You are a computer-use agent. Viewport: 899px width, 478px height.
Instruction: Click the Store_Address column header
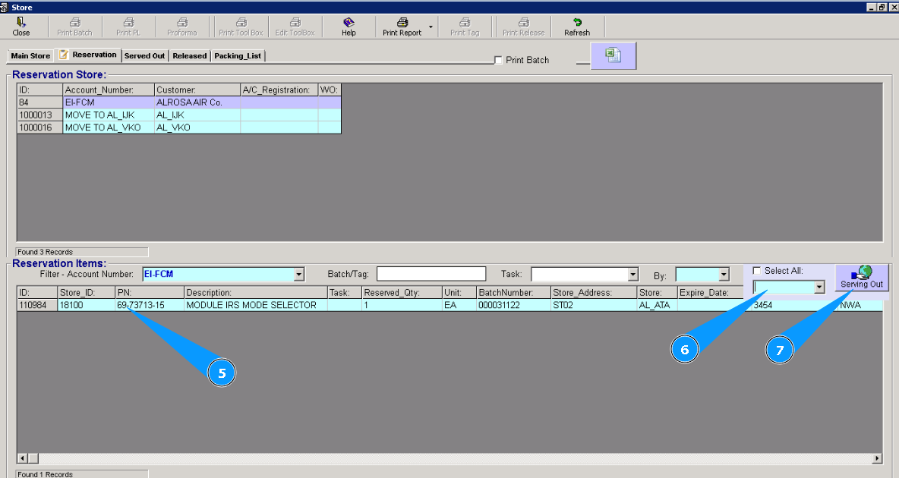pos(594,292)
